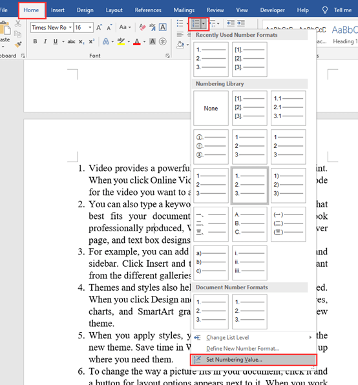
Task: Toggle Italic formatting
Action: click(45, 41)
